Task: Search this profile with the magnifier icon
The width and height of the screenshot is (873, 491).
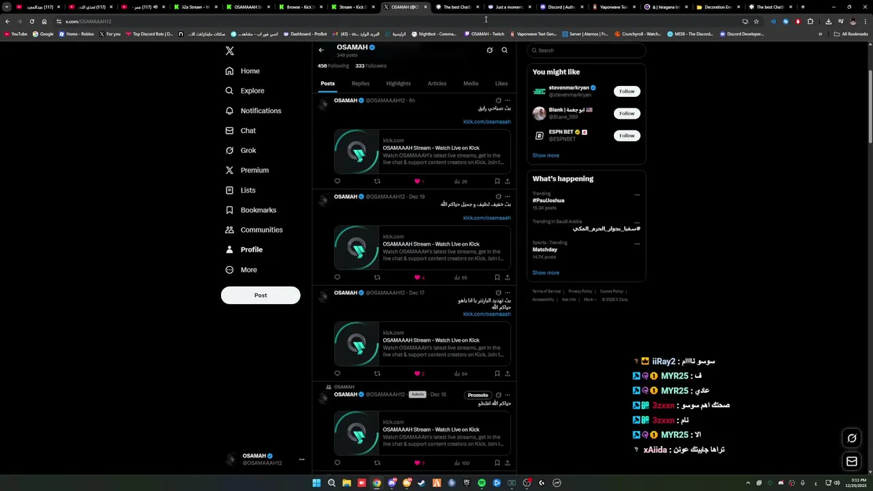Action: (x=505, y=50)
